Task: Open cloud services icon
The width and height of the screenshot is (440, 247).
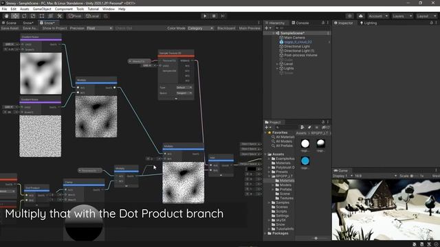Action: click(361, 16)
